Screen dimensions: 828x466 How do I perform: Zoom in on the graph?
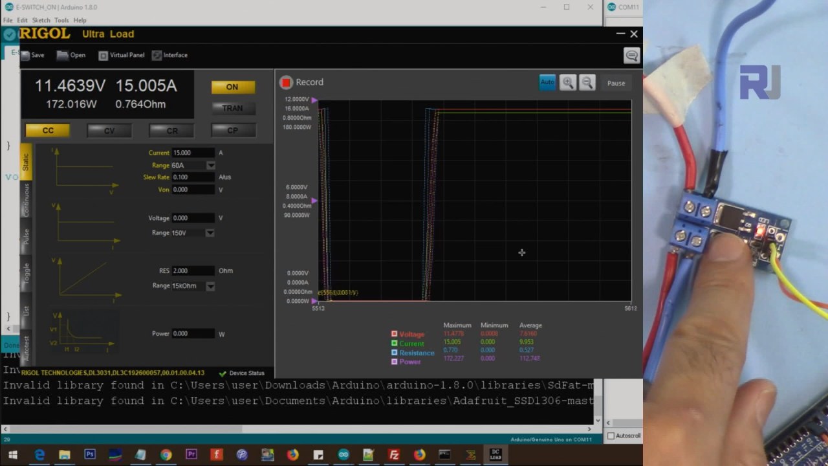point(567,83)
